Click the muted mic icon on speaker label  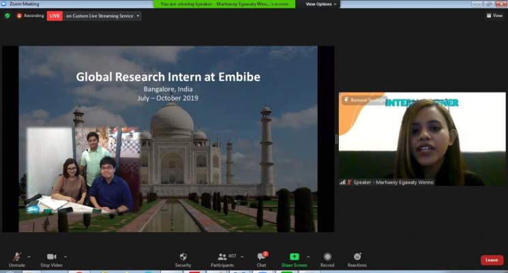(349, 182)
